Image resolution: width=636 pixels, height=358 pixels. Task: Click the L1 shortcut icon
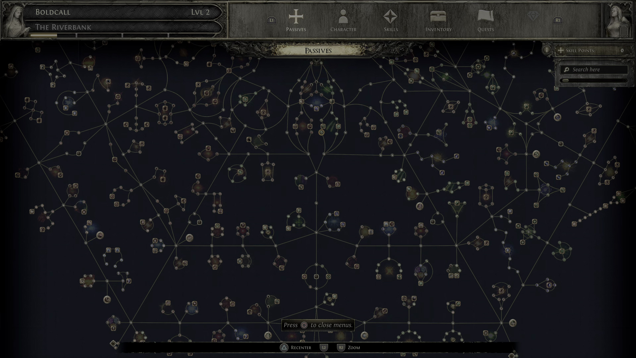[271, 20]
